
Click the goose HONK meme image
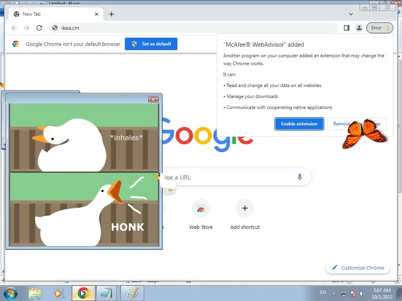click(84, 175)
